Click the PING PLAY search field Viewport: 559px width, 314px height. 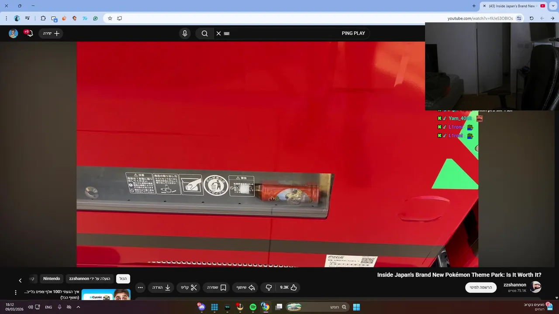pos(292,34)
